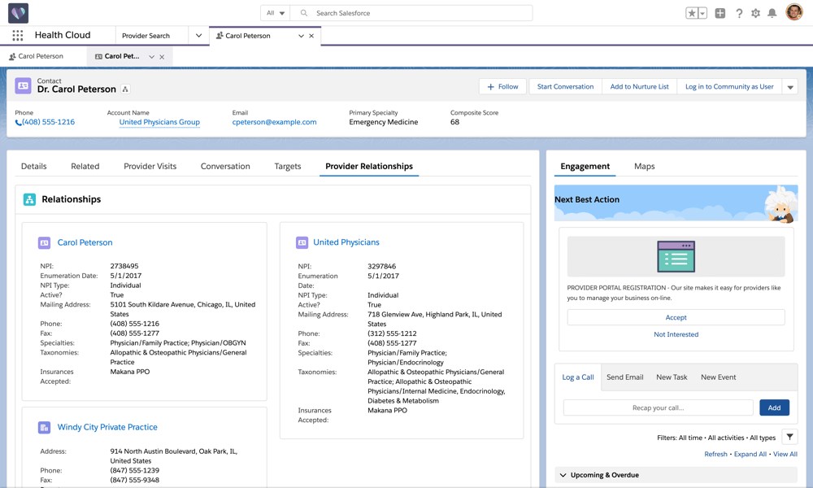Switch to the Maps tab

[644, 166]
